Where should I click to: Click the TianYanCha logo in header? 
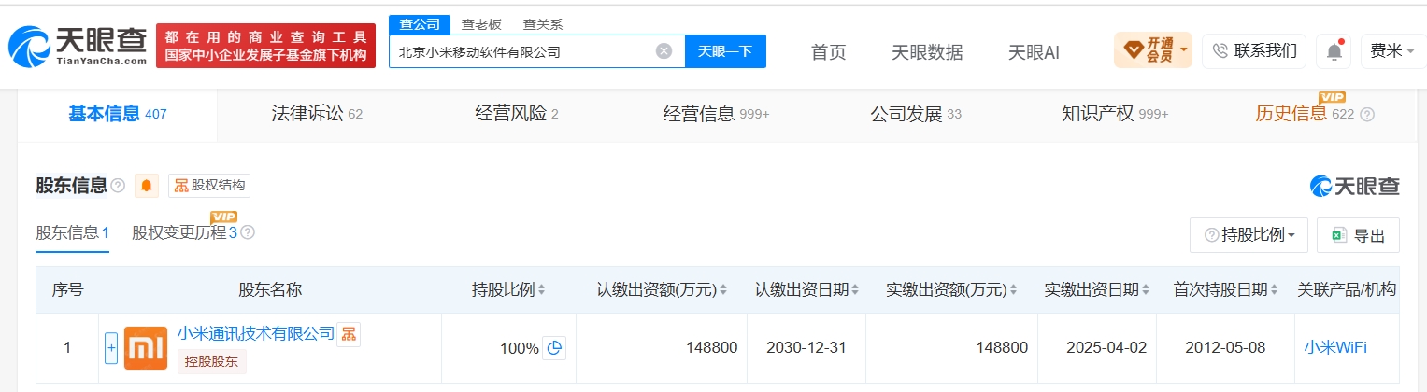(x=79, y=46)
